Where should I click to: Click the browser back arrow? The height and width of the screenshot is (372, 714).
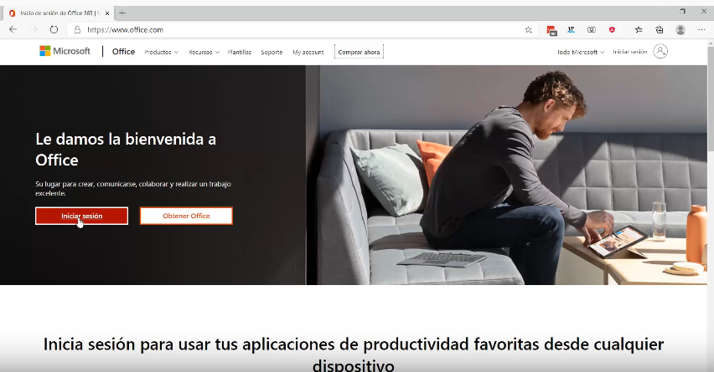[x=13, y=29]
